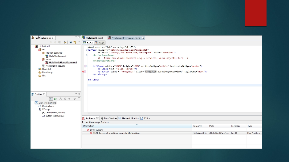Select Button (Kontynuuj) in Outline
Screen dimensions: 289x162
(x=55, y=116)
